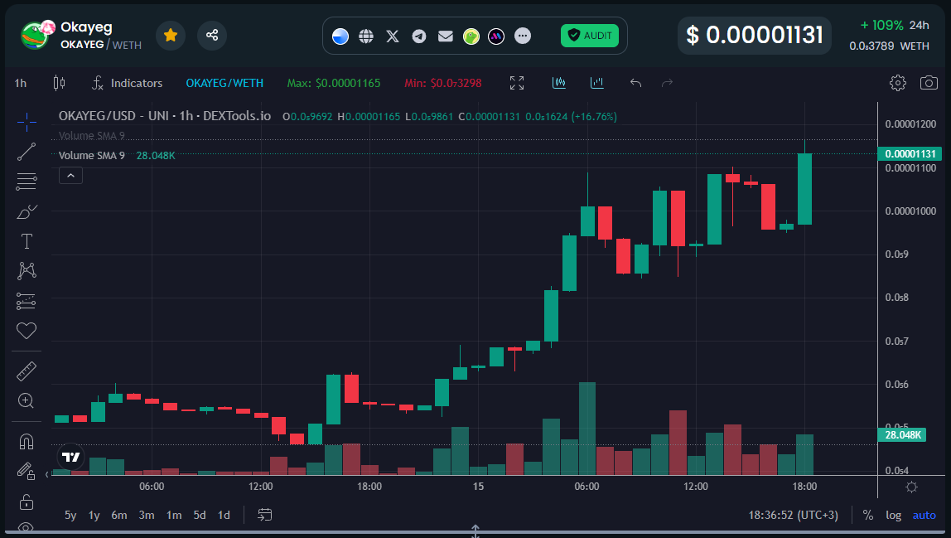Set chart range to 6m
This screenshot has width=951, height=538.
tap(119, 515)
